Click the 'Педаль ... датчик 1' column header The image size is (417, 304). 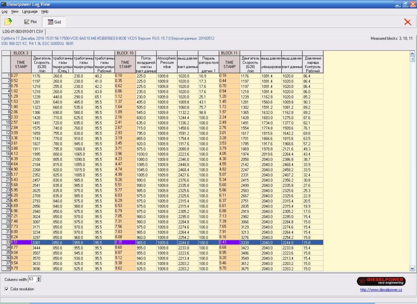[208, 64]
